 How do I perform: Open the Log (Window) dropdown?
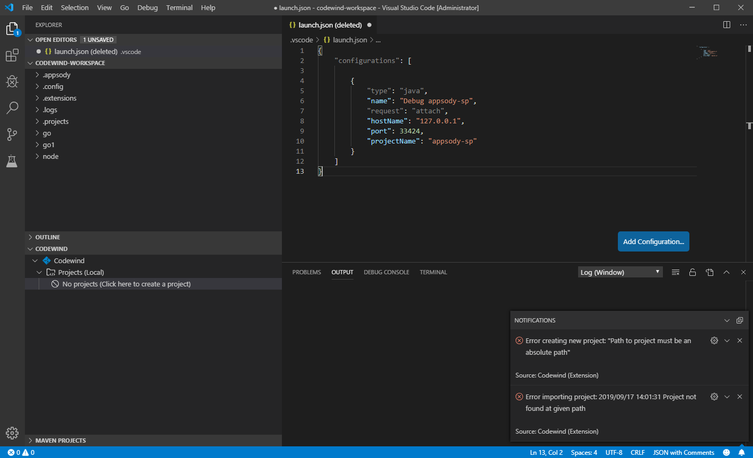tap(619, 272)
